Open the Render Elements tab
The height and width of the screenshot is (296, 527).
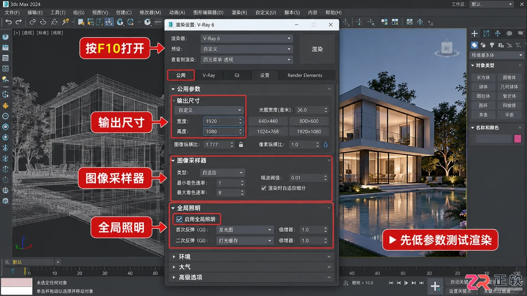pyautogui.click(x=305, y=75)
